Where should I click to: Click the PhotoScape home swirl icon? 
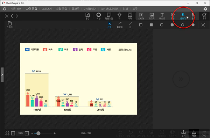(x=4, y=9)
